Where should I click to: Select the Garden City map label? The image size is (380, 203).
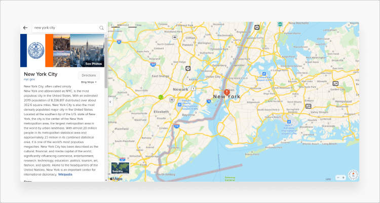pos(337,89)
